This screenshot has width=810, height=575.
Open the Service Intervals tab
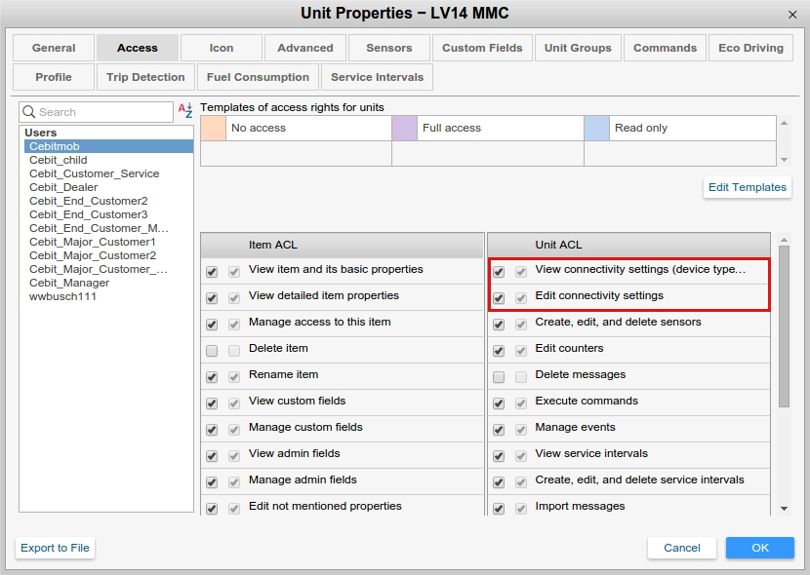pos(378,77)
